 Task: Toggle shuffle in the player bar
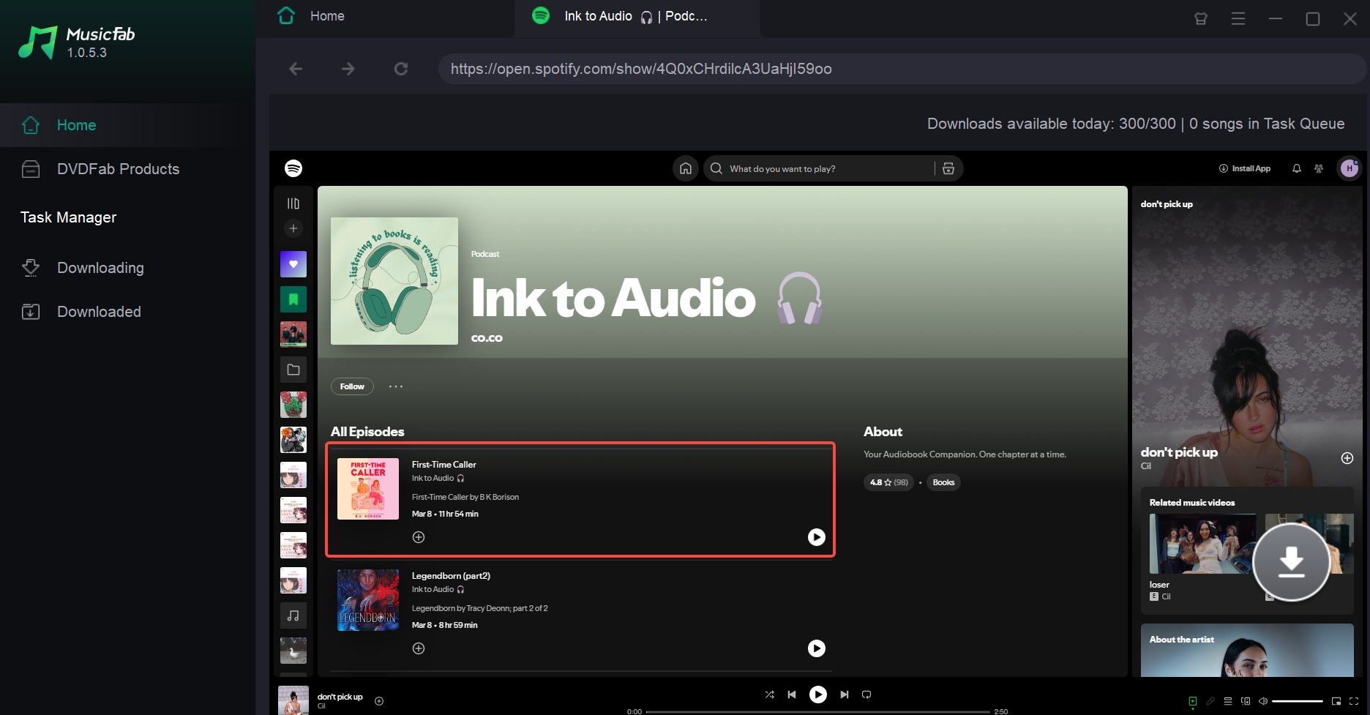point(769,695)
